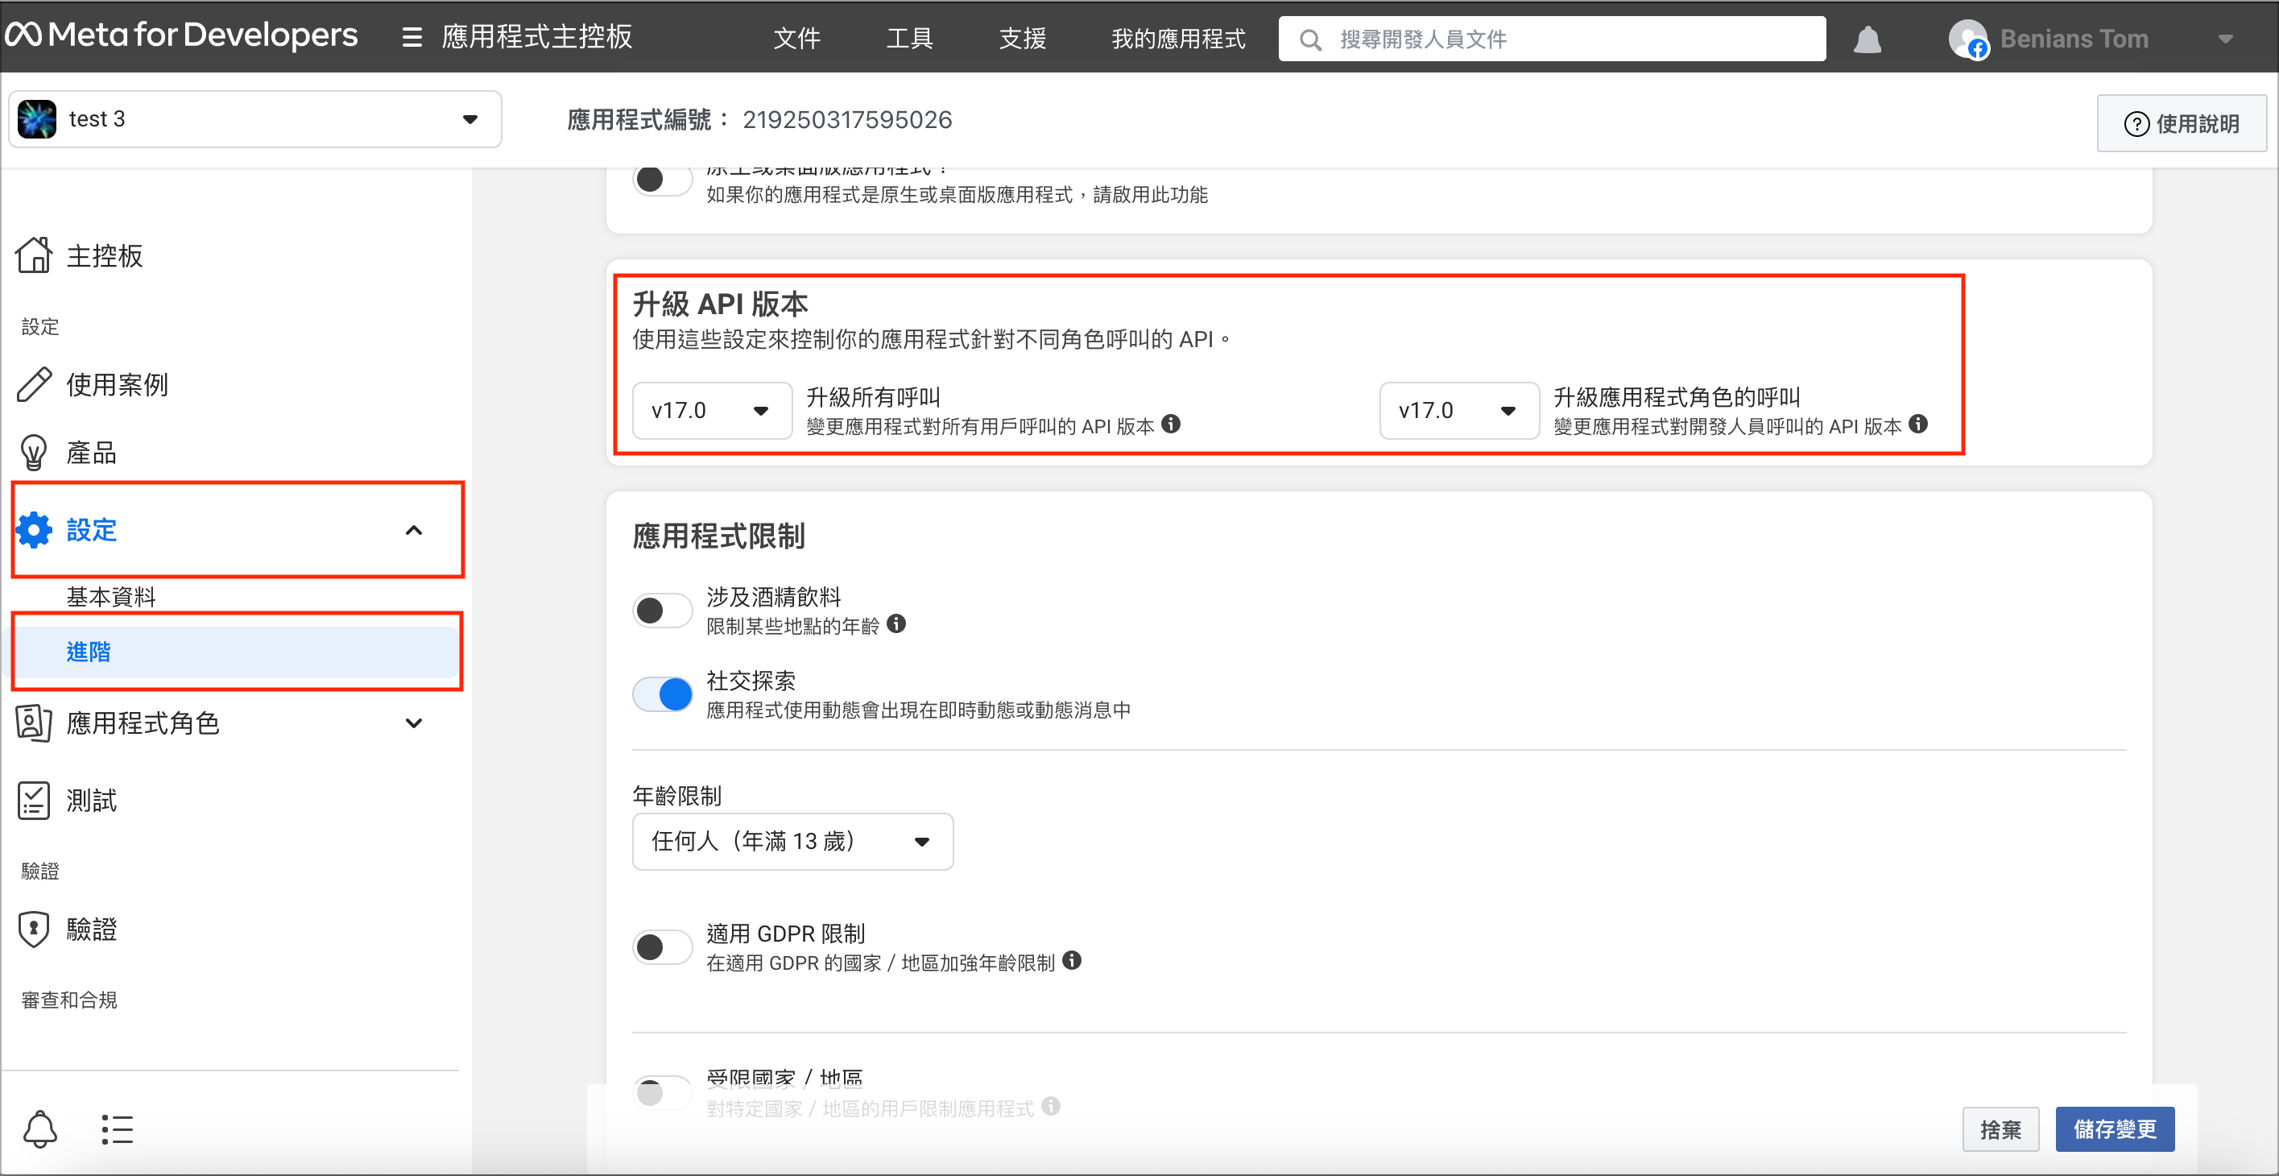This screenshot has height=1176, width=2279.
Task: Click 應用程式主控板 title in top bar
Action: click(537, 37)
